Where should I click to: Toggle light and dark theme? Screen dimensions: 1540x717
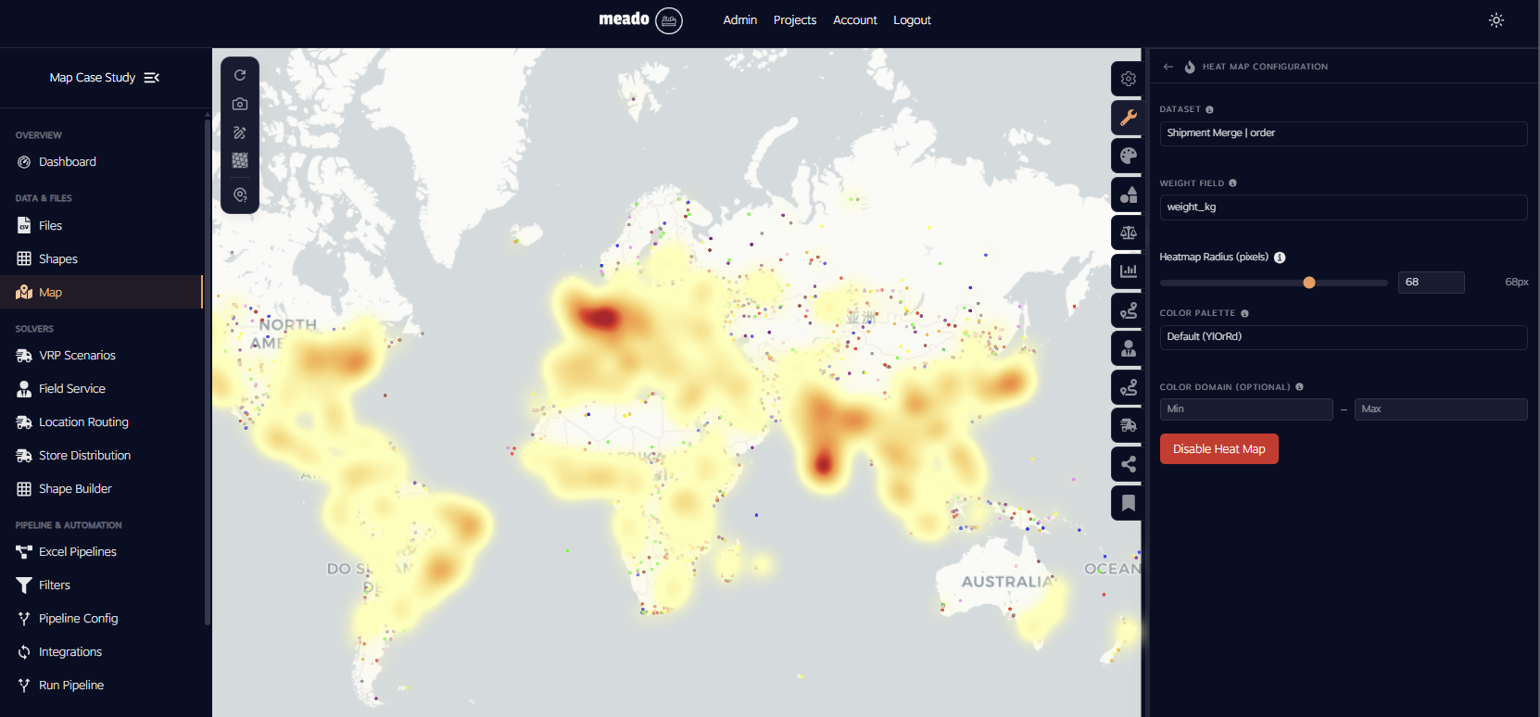(x=1496, y=20)
